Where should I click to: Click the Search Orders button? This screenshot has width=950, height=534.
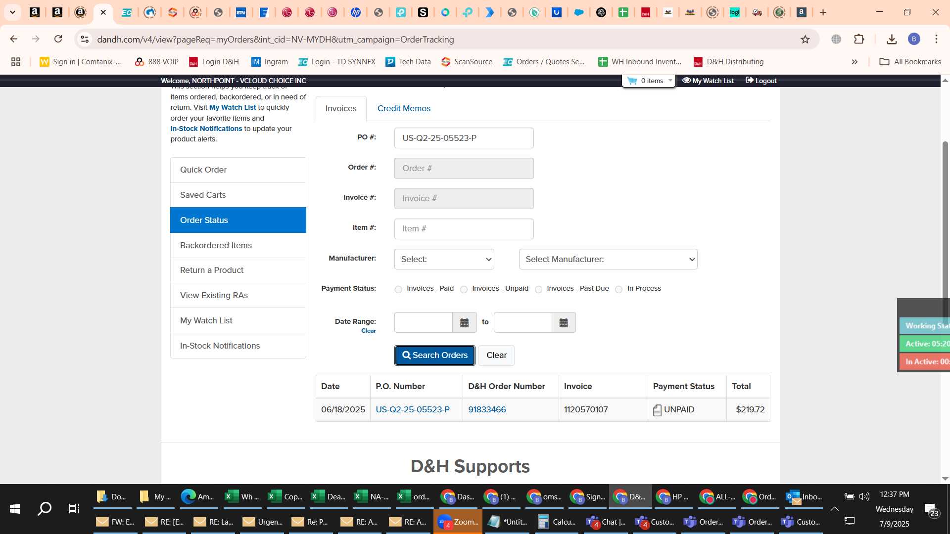435,355
